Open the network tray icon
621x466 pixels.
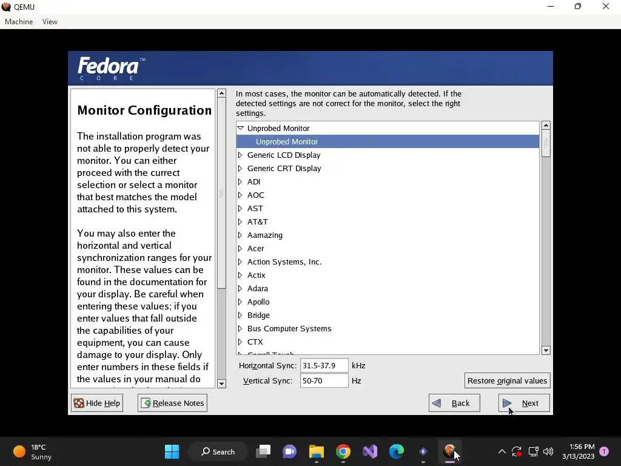[x=533, y=451]
